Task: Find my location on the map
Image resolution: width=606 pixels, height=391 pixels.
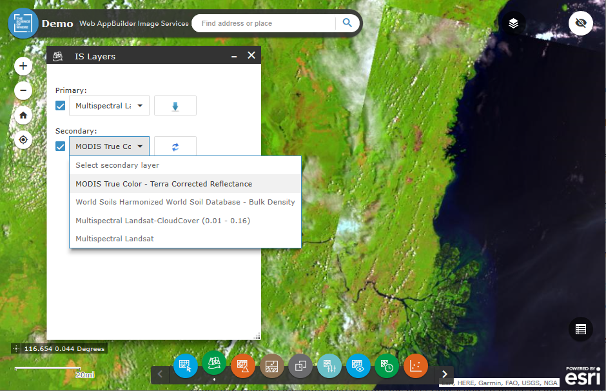Action: pos(23,139)
